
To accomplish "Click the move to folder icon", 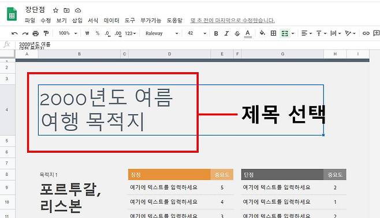I will point(66,10).
